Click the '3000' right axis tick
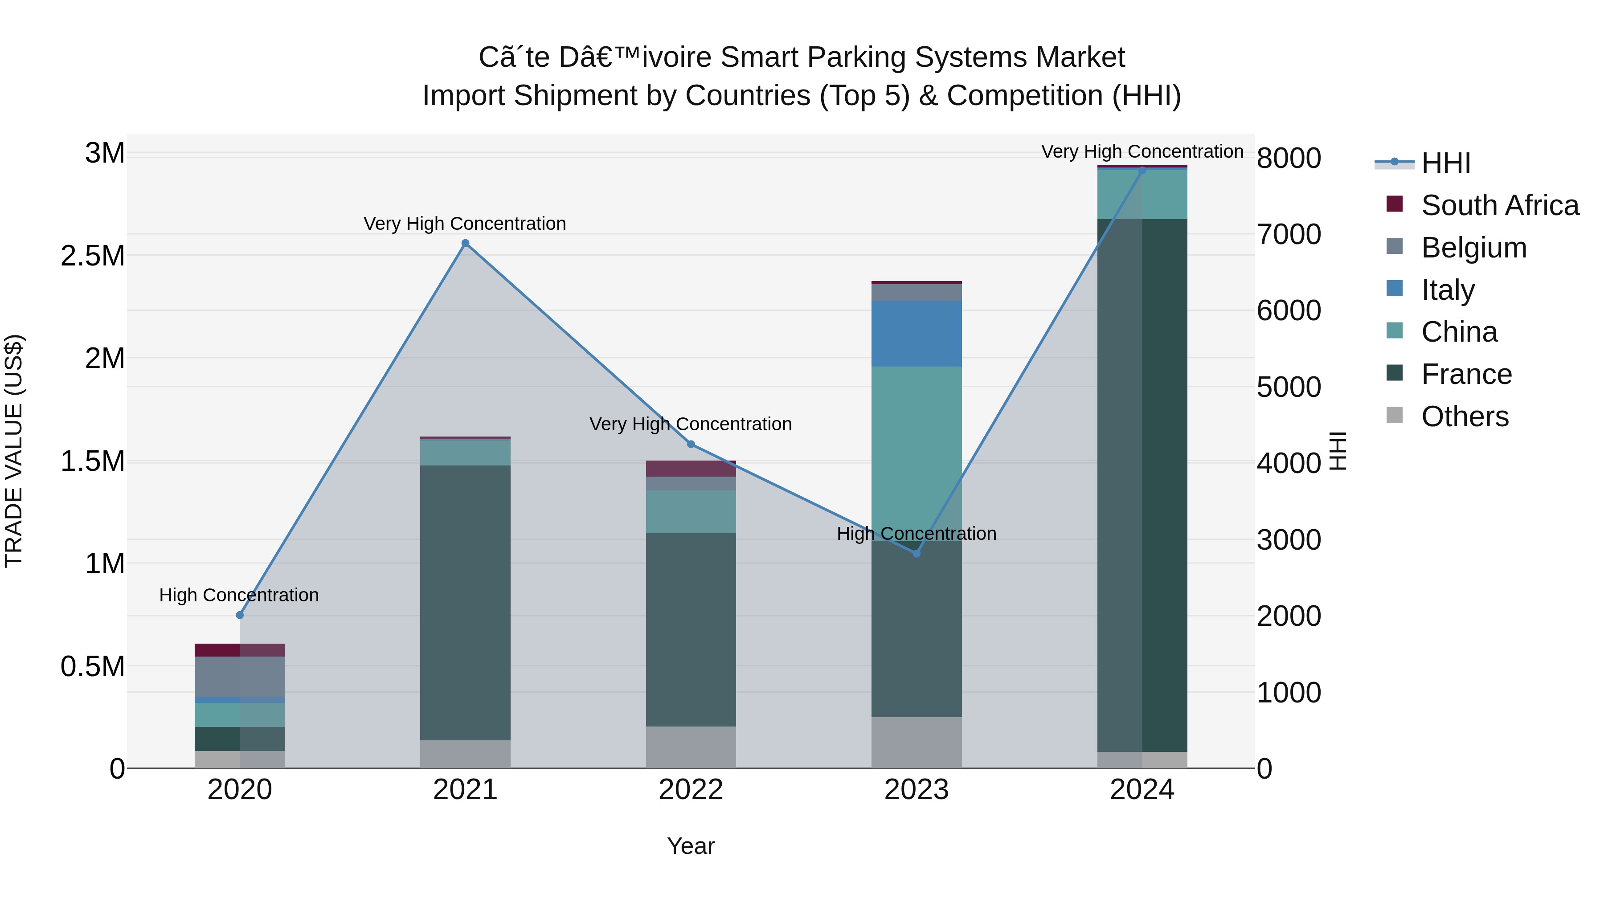 click(1289, 540)
